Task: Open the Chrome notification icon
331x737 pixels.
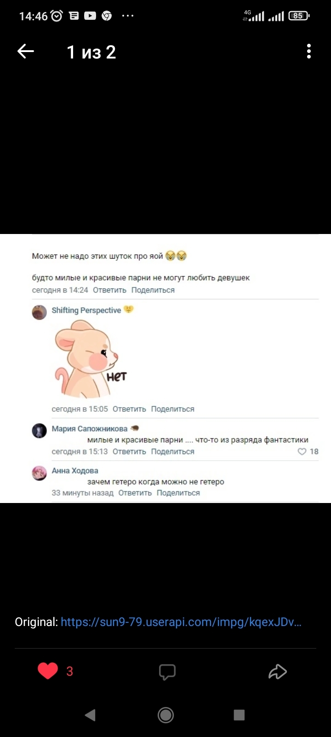Action: pyautogui.click(x=107, y=16)
